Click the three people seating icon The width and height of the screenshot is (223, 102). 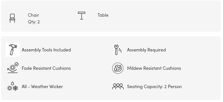[x=118, y=86]
